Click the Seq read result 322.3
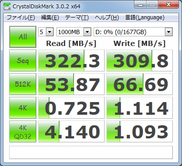182x166 pixels. tap(71, 60)
